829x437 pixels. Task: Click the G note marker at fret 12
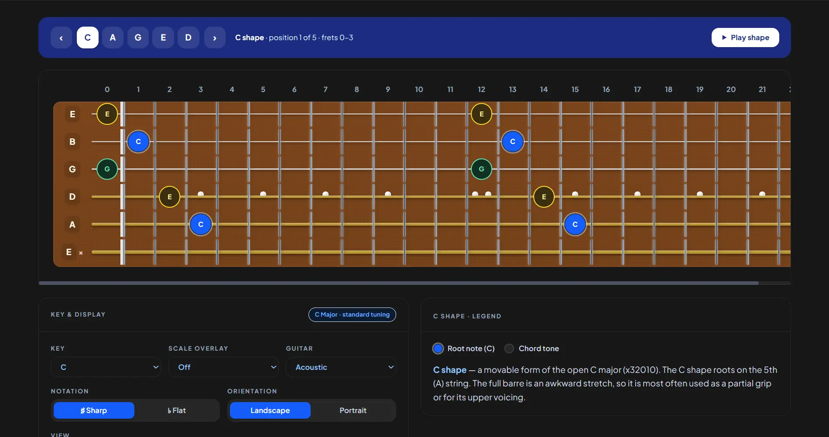click(x=482, y=169)
